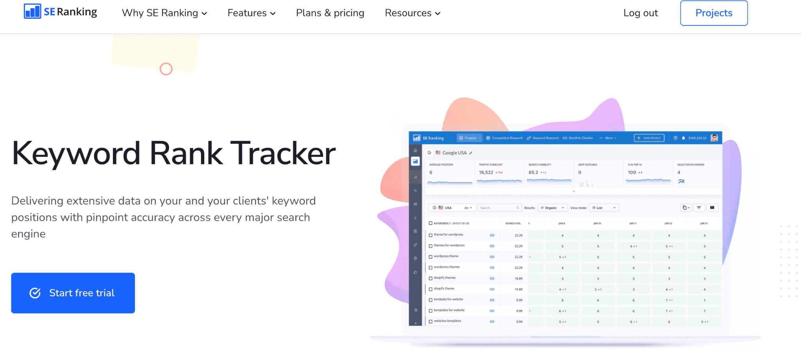The height and width of the screenshot is (357, 801).
Task: Click the chevron below the metrics summary cards
Action: click(574, 191)
